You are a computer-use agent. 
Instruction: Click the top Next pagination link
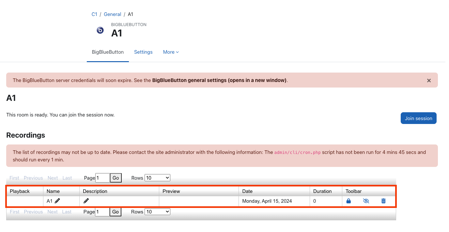[x=53, y=178]
